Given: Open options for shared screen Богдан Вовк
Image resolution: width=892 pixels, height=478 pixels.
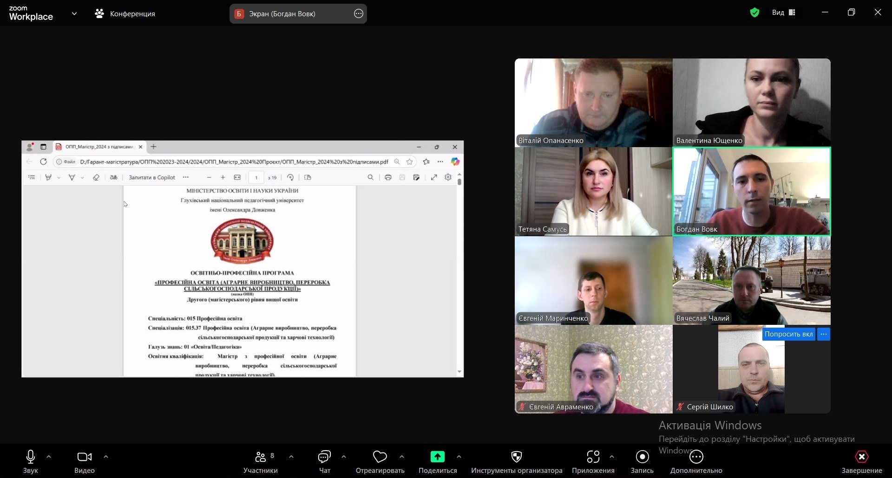Looking at the screenshot, I should click(358, 13).
